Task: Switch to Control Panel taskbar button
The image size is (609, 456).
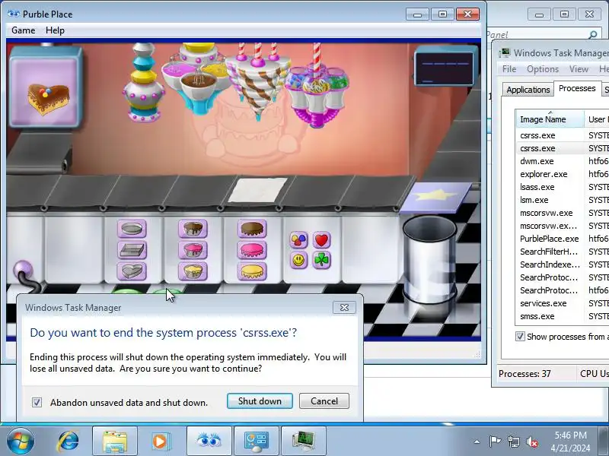Action: coord(256,442)
